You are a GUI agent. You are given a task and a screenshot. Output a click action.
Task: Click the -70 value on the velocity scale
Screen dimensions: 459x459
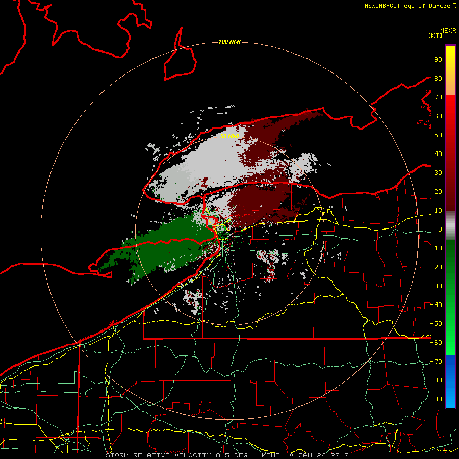(436, 362)
